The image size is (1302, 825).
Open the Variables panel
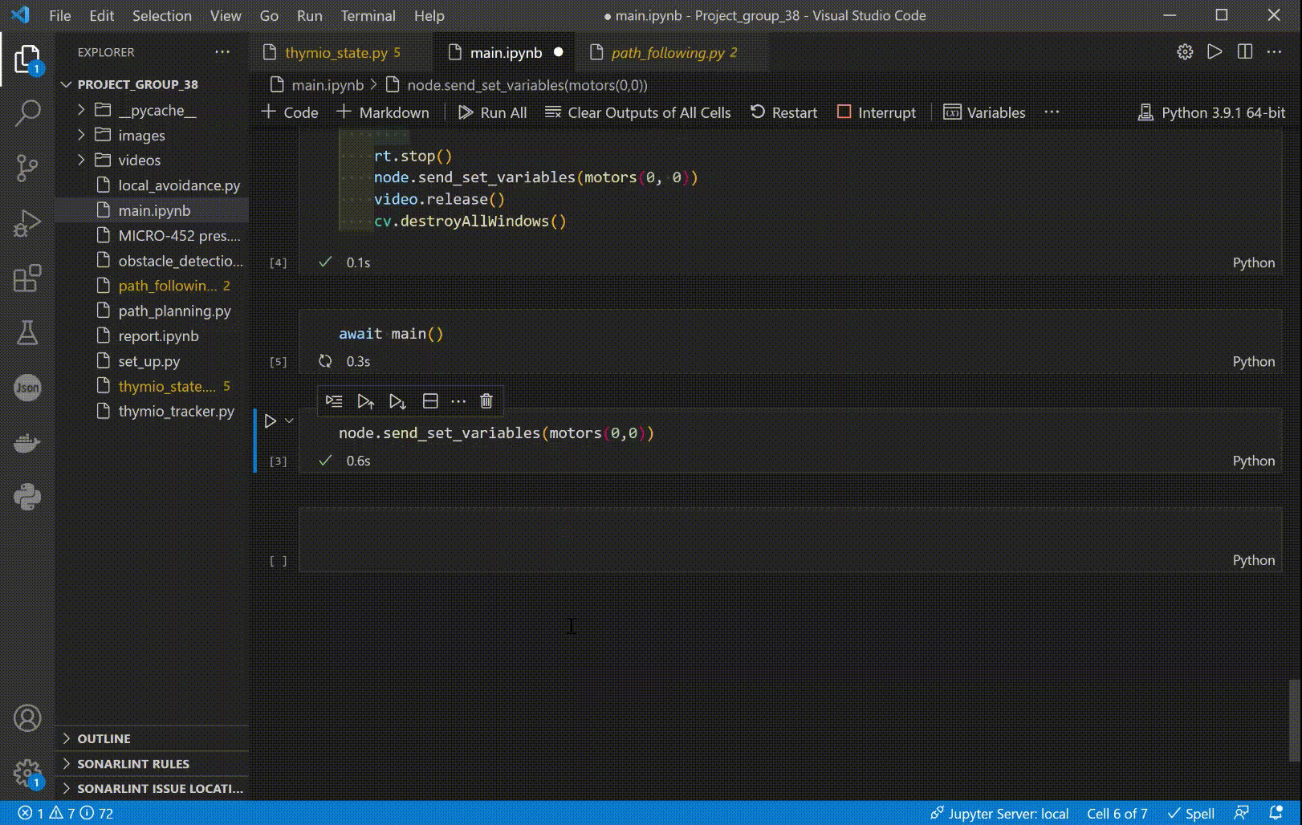[984, 112]
